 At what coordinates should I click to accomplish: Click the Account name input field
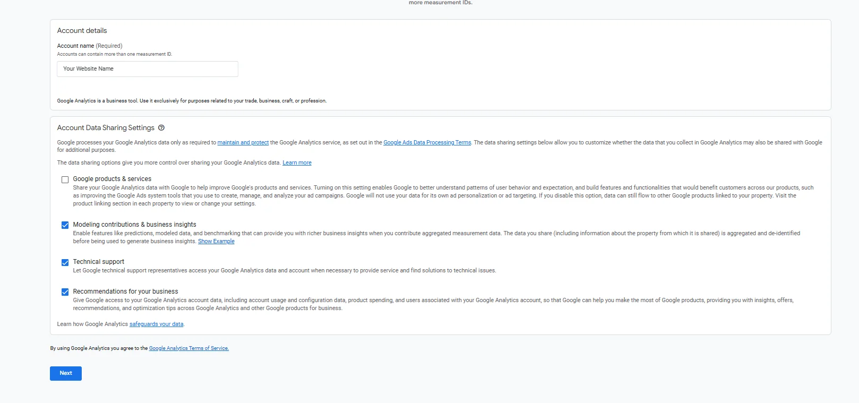pos(148,69)
